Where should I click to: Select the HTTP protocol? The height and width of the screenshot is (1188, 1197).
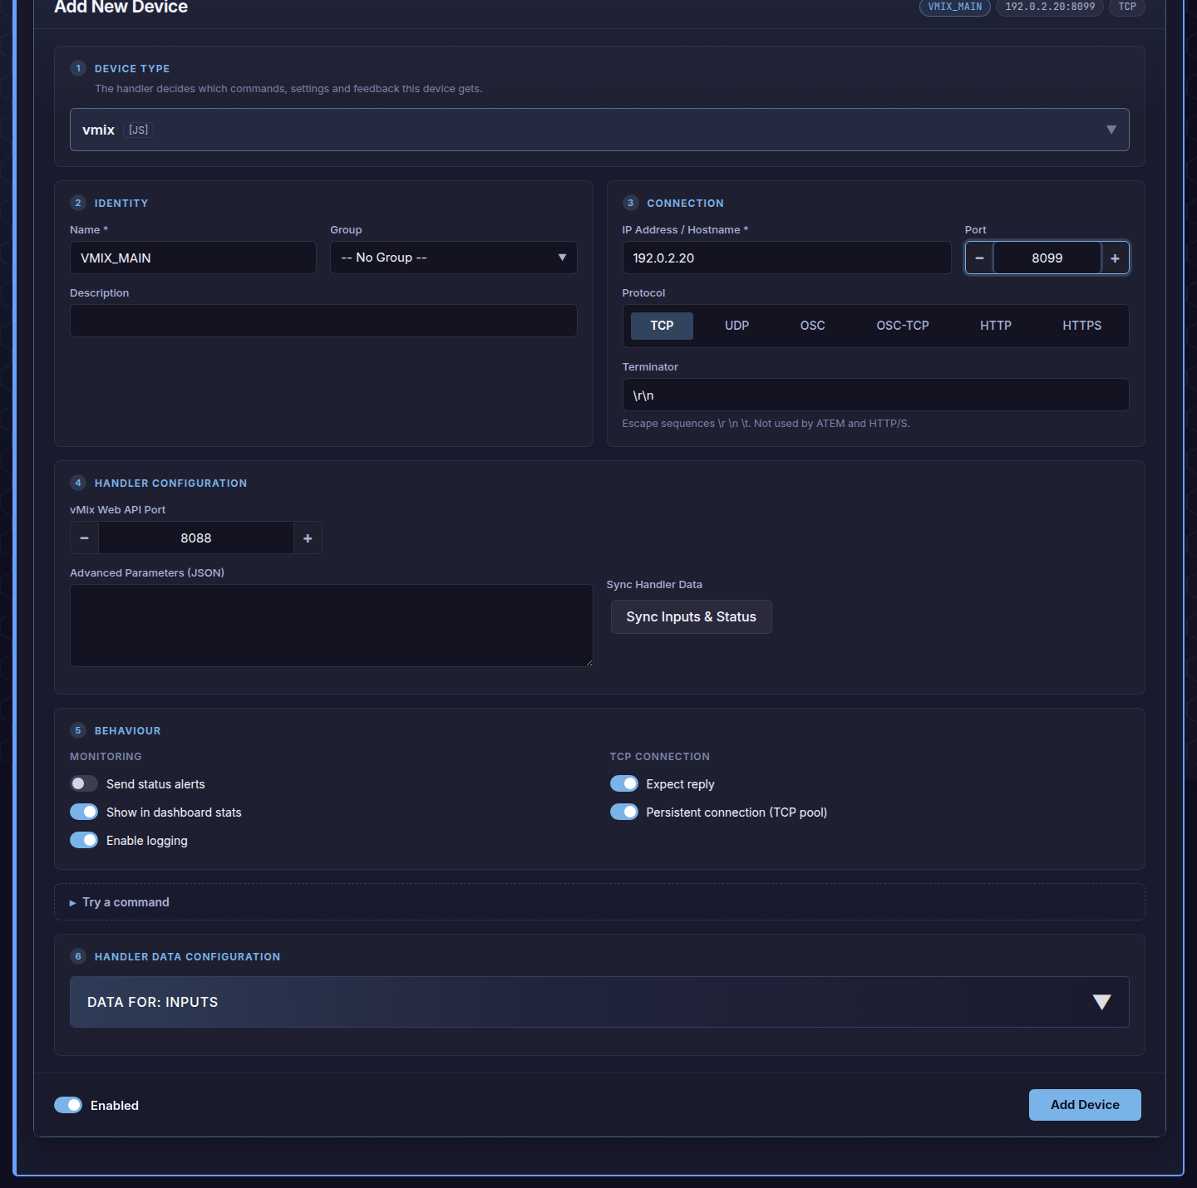[996, 326]
